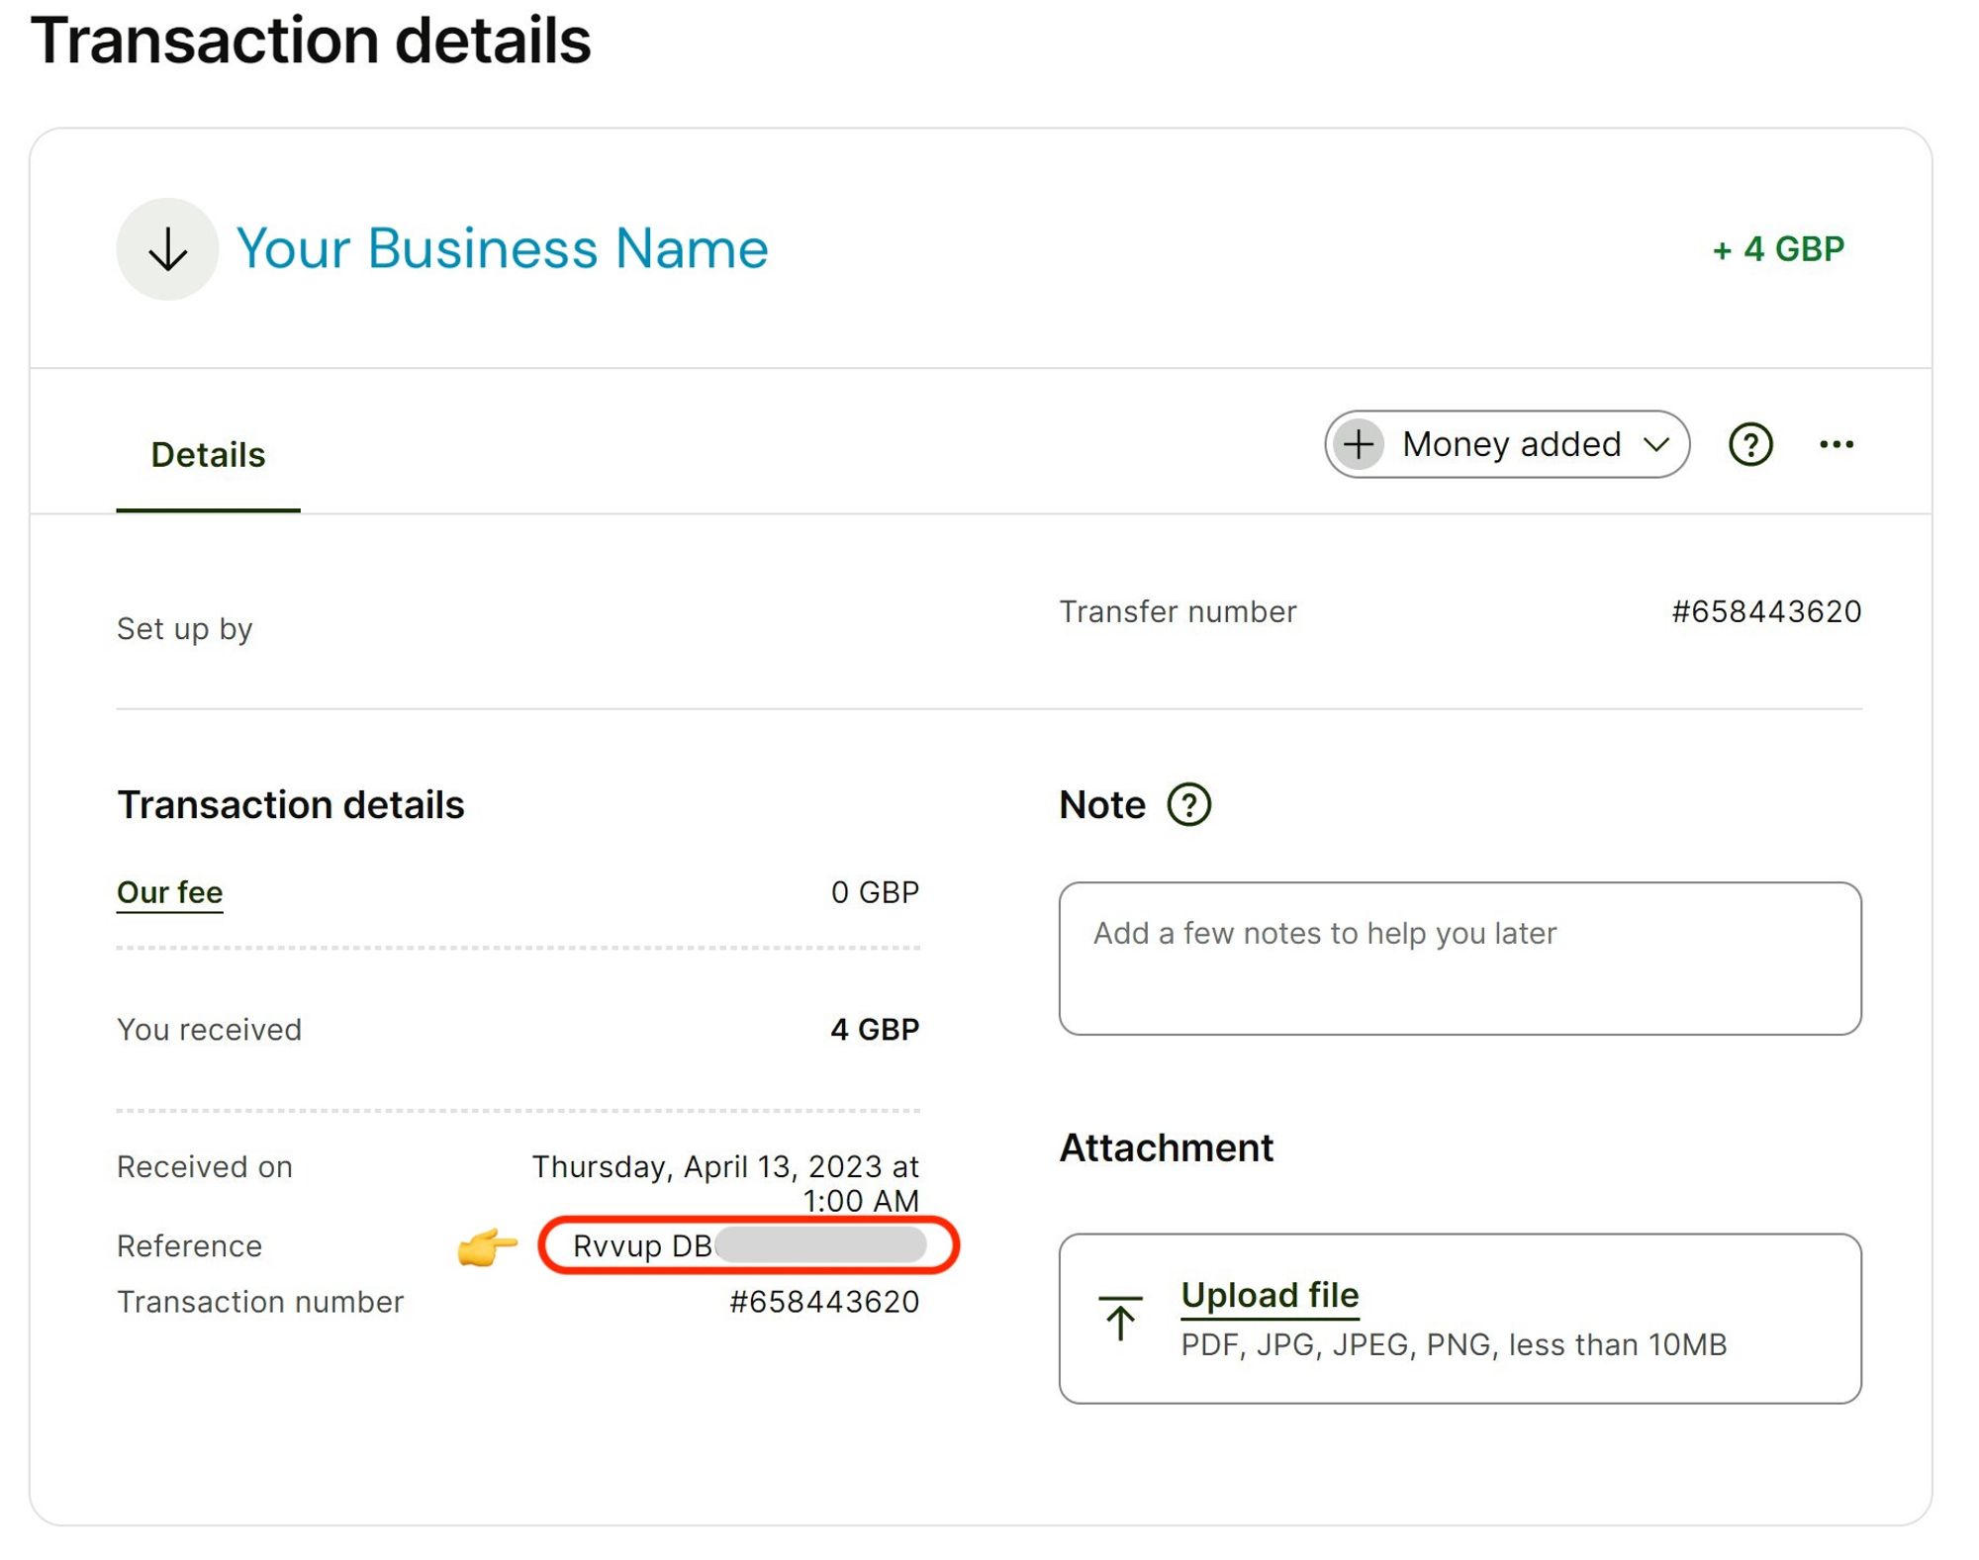
Task: Click the down-arrow transaction icon
Action: pos(167,249)
